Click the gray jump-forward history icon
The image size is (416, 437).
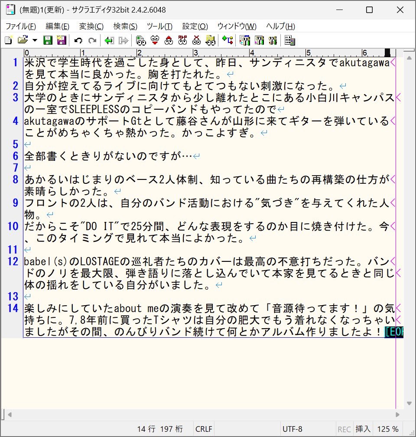123,41
